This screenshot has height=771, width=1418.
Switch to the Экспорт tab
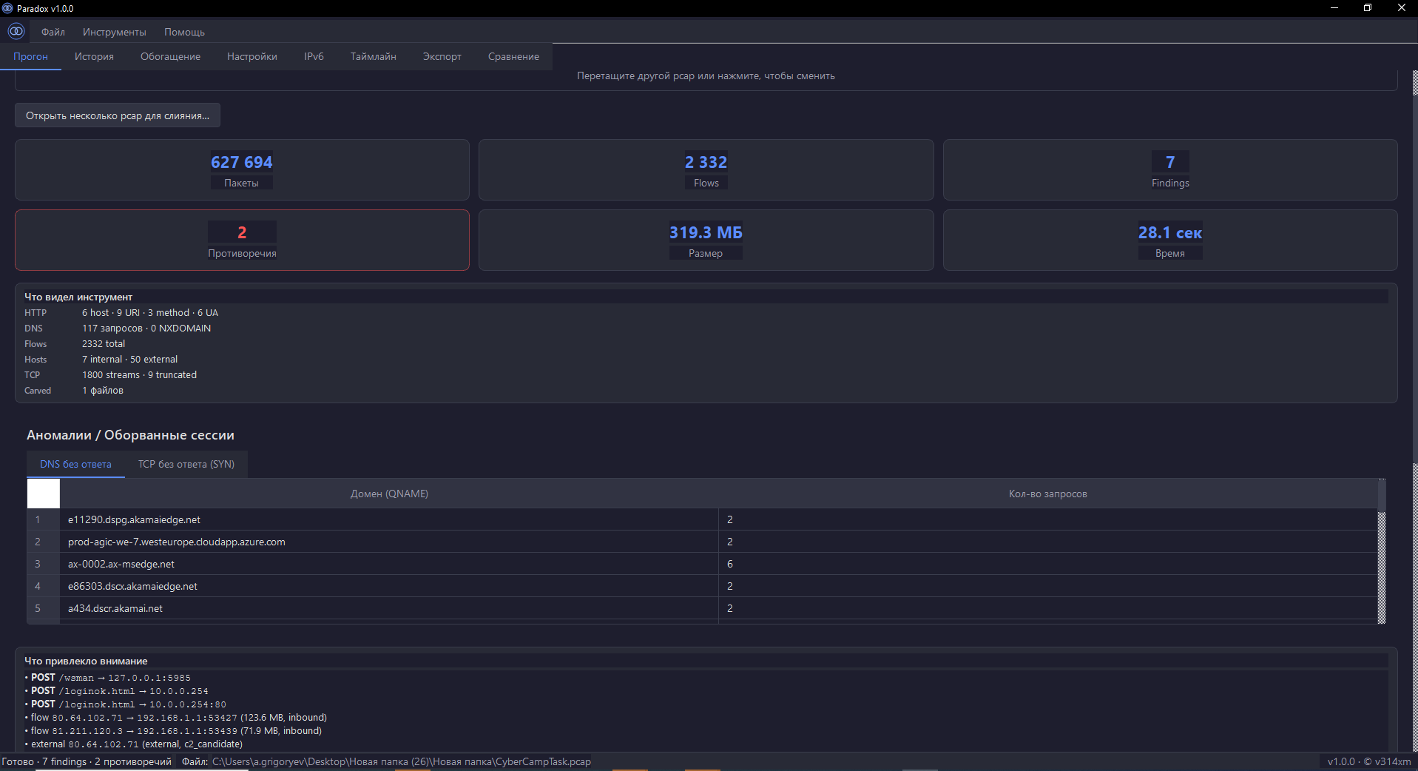(x=442, y=57)
